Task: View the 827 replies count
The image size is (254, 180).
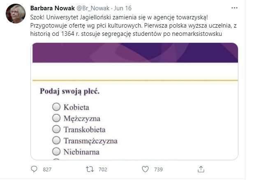Action: coord(47,169)
